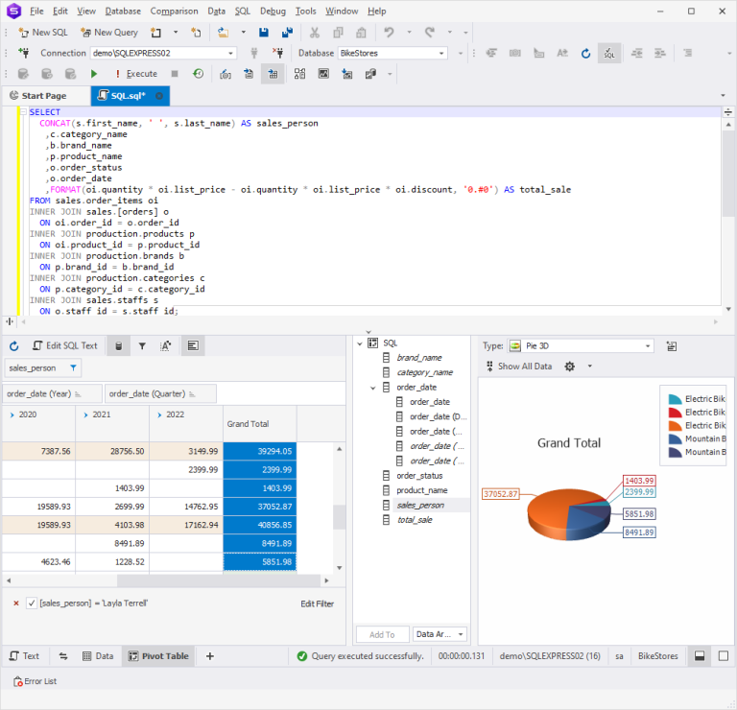Screen dimensions: 737x710
Task: Select the total_sale field in tree
Action: coord(415,520)
